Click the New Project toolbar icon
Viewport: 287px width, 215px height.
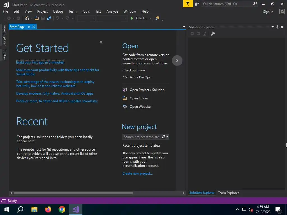pos(27,18)
